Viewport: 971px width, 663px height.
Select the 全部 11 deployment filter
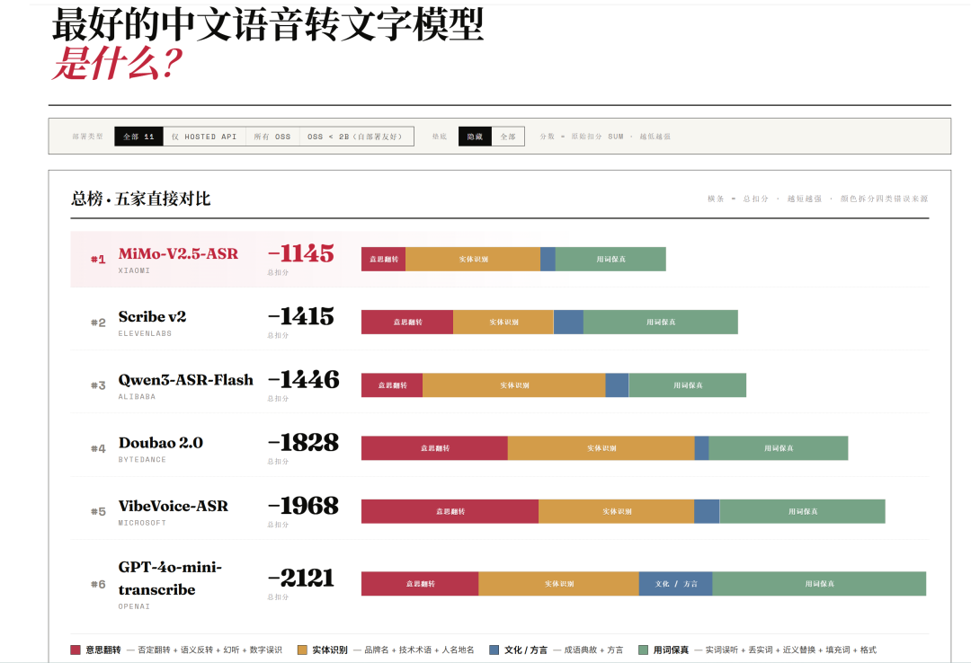point(138,137)
